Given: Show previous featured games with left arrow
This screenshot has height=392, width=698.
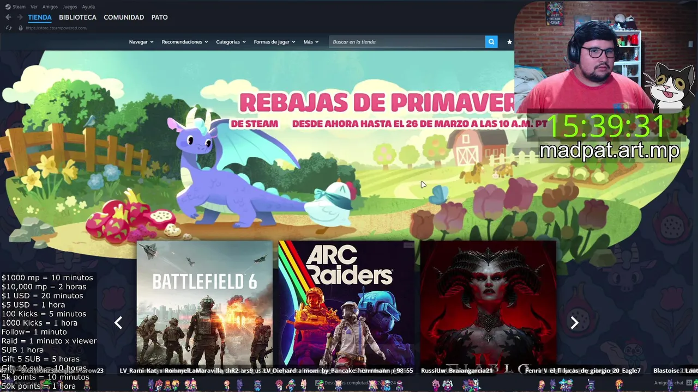Looking at the screenshot, I should pyautogui.click(x=118, y=323).
